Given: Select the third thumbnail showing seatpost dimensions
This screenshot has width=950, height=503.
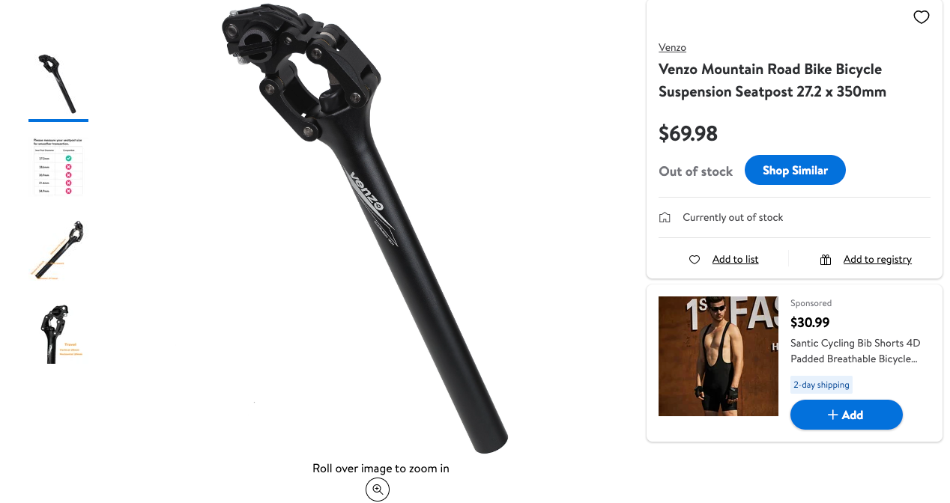Looking at the screenshot, I should (58, 249).
